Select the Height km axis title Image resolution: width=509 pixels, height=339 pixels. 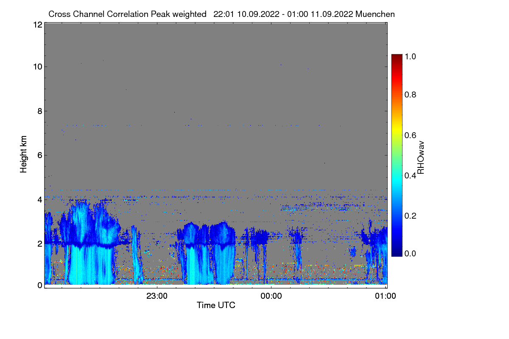click(24, 154)
